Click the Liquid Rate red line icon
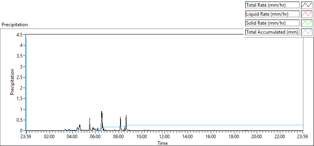314x146 pixels. pyautogui.click(x=307, y=14)
